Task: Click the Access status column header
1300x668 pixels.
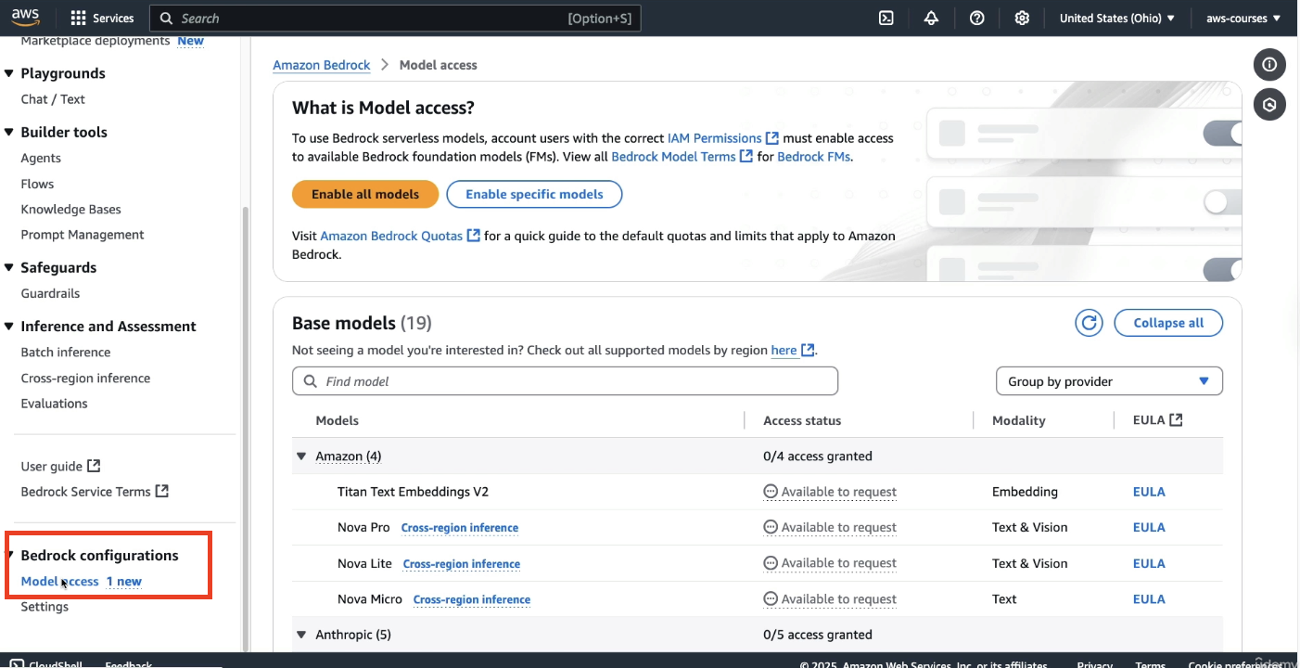Action: 802,420
